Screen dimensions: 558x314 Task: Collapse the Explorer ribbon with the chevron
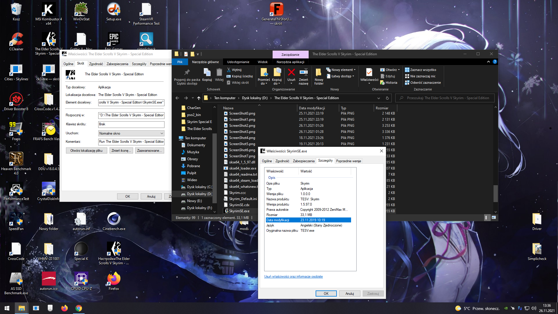488,62
